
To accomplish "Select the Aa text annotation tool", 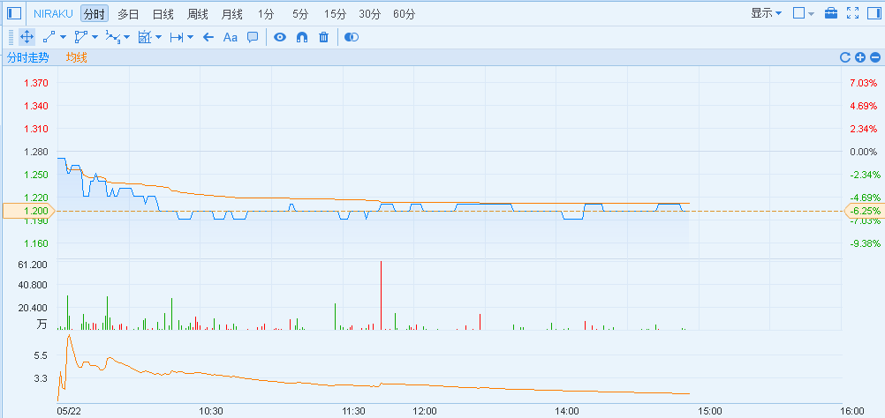I will coord(231,37).
